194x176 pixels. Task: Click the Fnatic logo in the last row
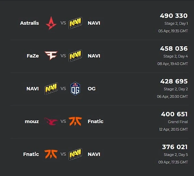pos(51,154)
